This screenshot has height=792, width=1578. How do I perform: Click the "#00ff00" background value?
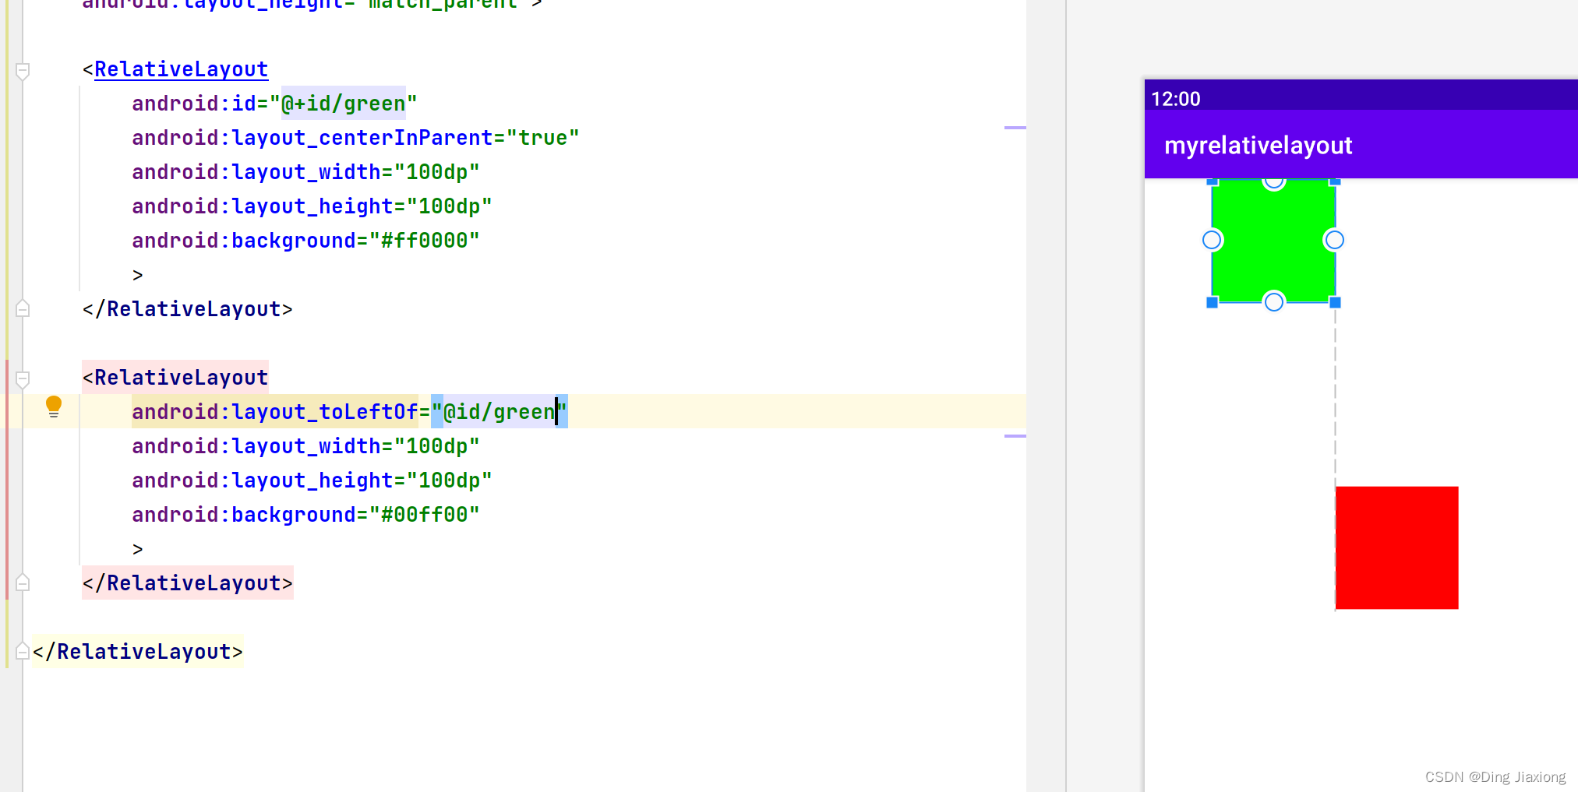click(x=424, y=515)
